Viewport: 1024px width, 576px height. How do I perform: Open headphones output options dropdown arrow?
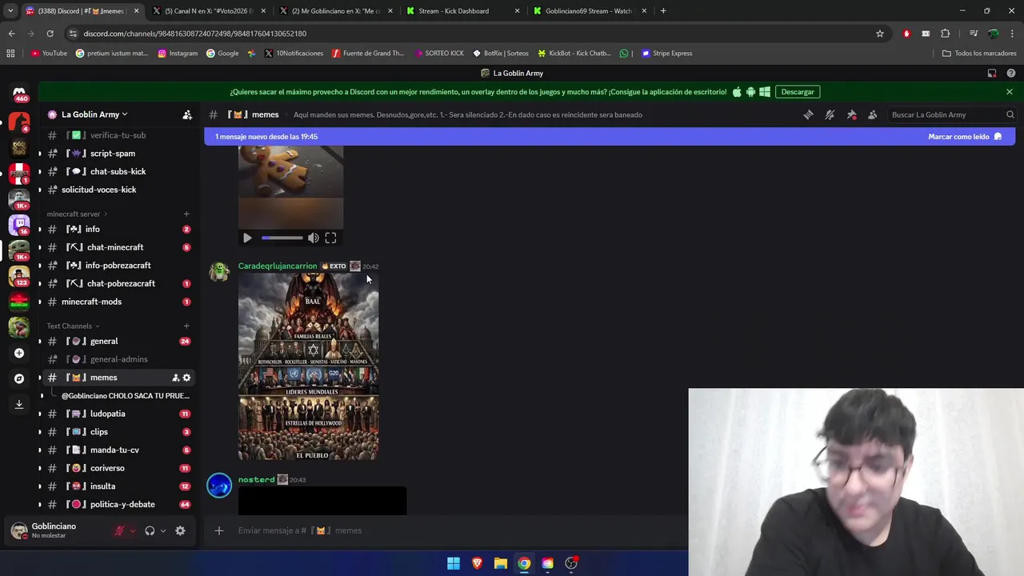click(163, 530)
